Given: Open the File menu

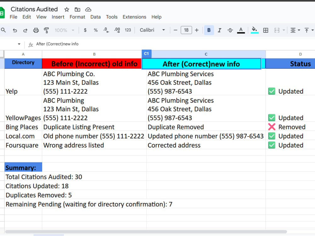Looking at the screenshot, I should 14,17.
